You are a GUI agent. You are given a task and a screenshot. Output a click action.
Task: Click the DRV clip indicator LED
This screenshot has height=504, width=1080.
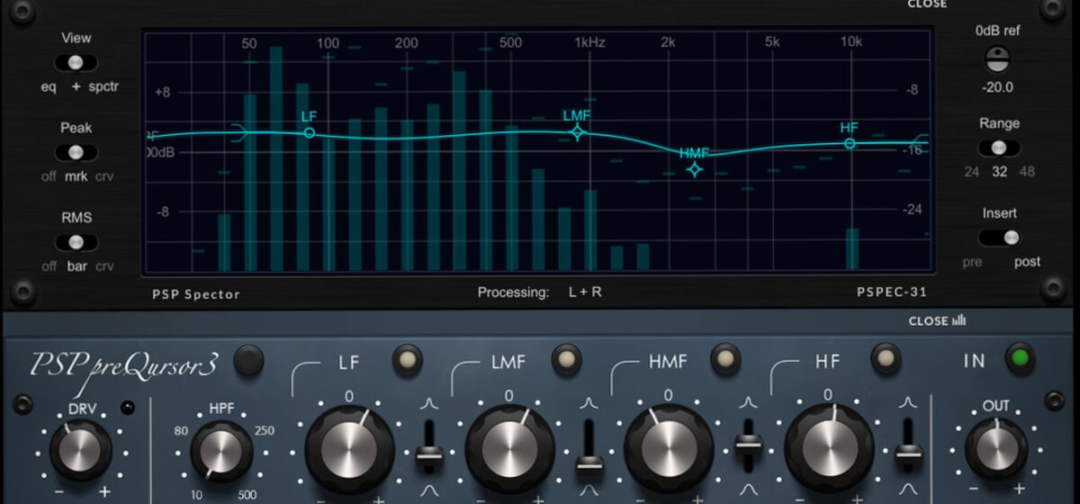click(129, 409)
